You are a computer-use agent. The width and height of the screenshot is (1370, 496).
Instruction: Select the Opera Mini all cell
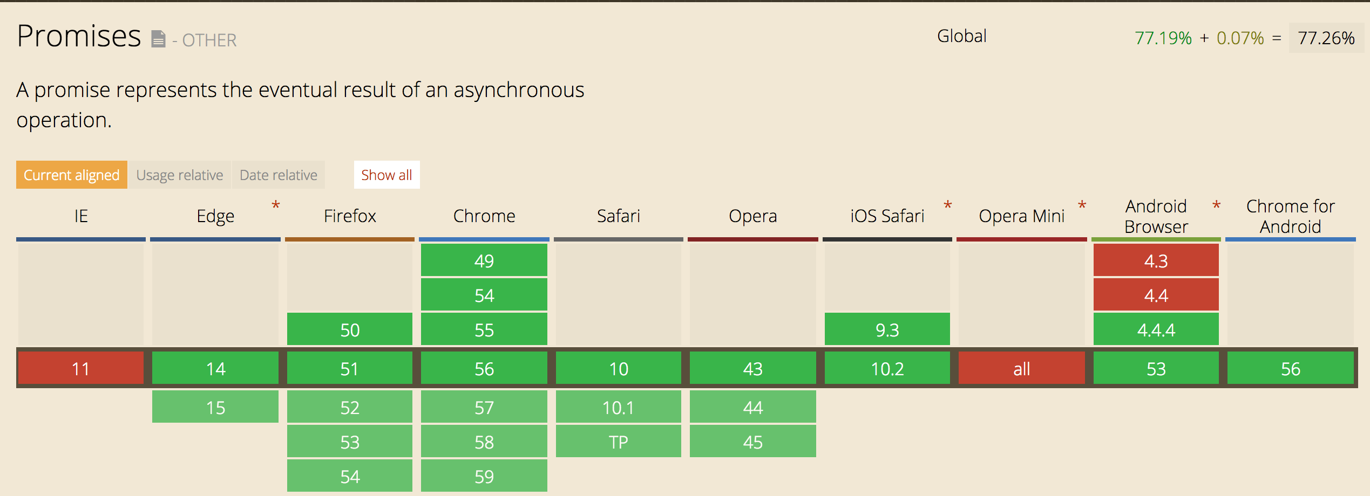pos(1022,368)
